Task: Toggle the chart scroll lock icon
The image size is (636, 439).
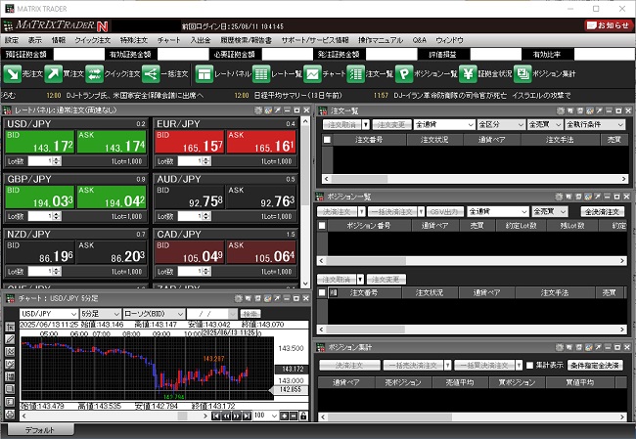Action: pyautogui.click(x=303, y=416)
